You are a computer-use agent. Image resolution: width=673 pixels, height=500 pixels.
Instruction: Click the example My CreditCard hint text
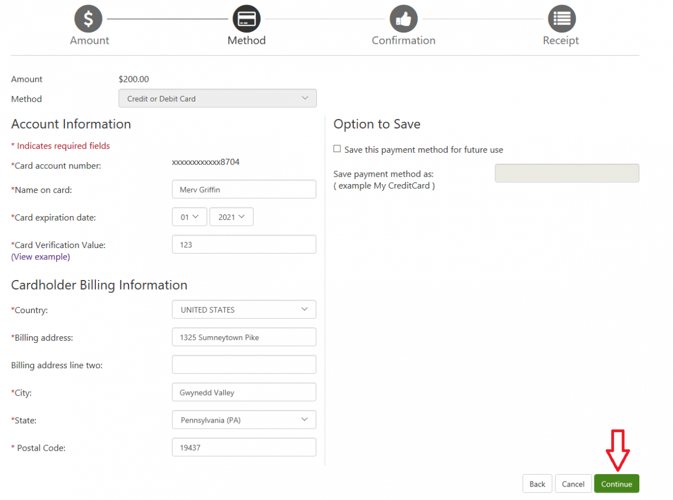[384, 186]
